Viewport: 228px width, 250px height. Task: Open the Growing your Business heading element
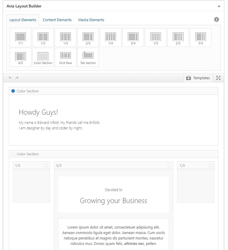[113, 195]
